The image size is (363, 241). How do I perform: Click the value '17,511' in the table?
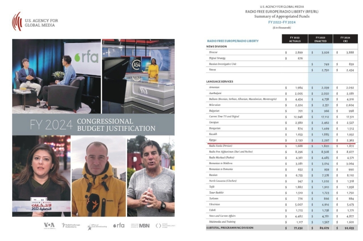350,117
